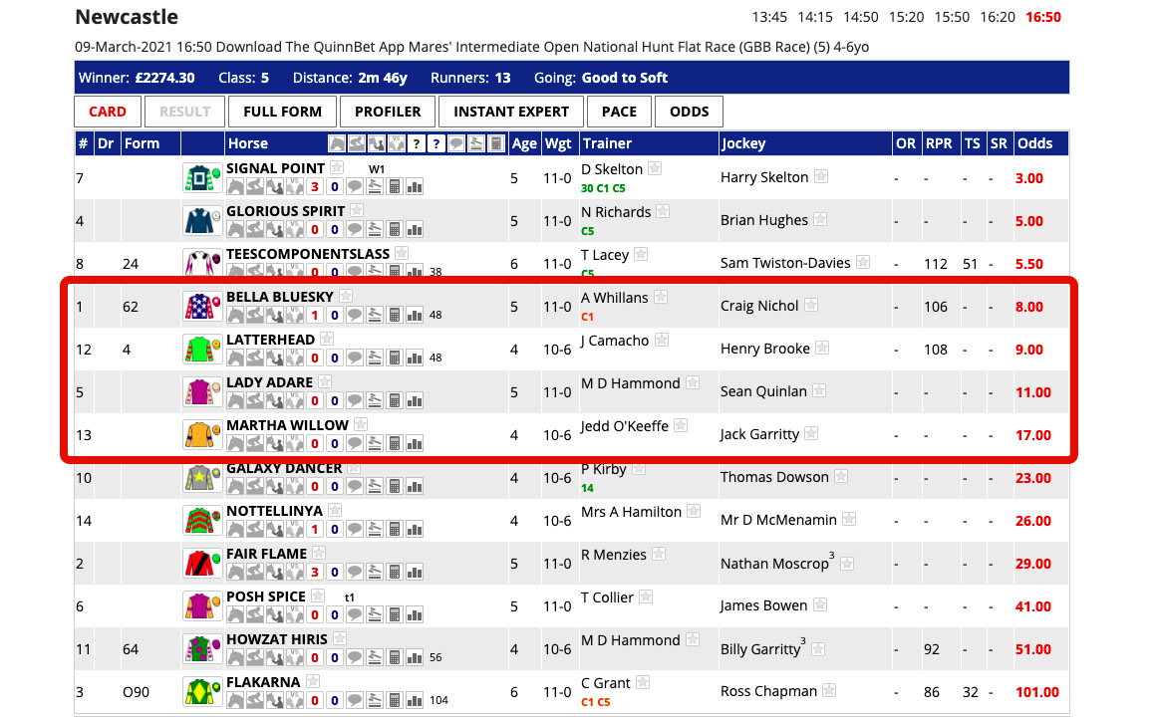Open trainer form icon for Nottellinya
Image resolution: width=1156 pixels, height=717 pixels.
(275, 529)
